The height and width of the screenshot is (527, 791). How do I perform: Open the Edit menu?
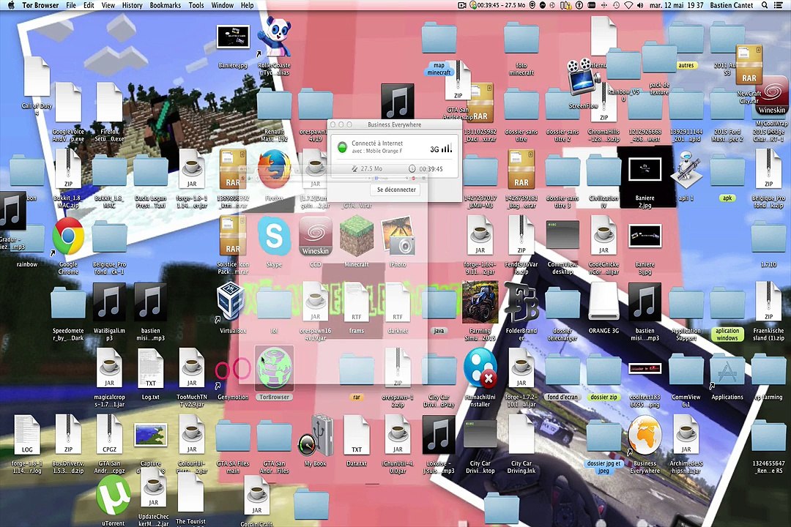(x=89, y=5)
